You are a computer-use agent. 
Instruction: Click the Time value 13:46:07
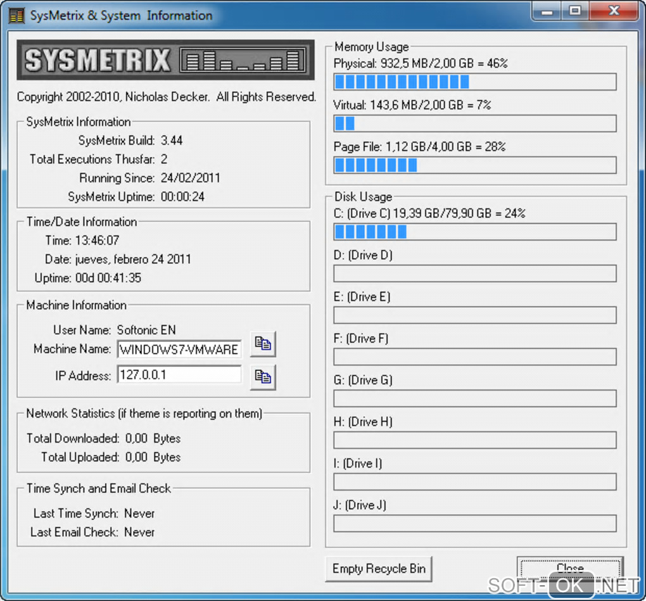tap(98, 240)
